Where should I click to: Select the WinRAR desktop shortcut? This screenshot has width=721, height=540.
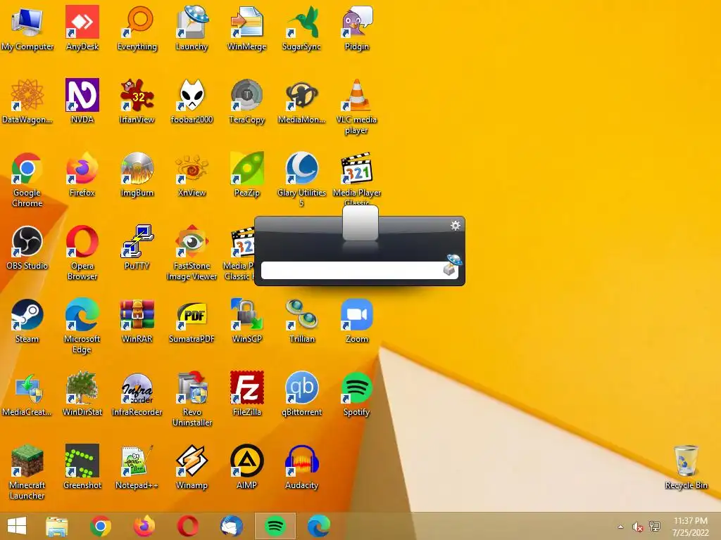pyautogui.click(x=137, y=321)
